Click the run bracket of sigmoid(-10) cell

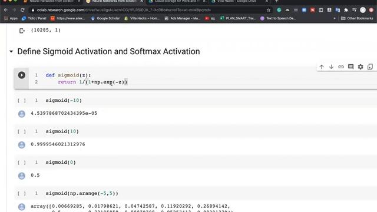pyautogui.click(x=22, y=101)
